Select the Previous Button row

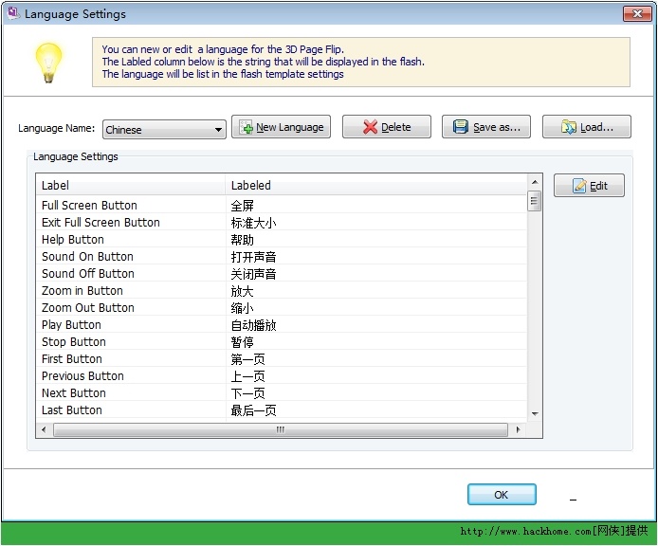(282, 376)
